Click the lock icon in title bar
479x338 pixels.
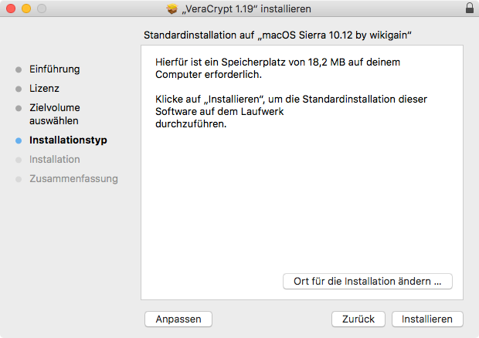[x=470, y=8]
